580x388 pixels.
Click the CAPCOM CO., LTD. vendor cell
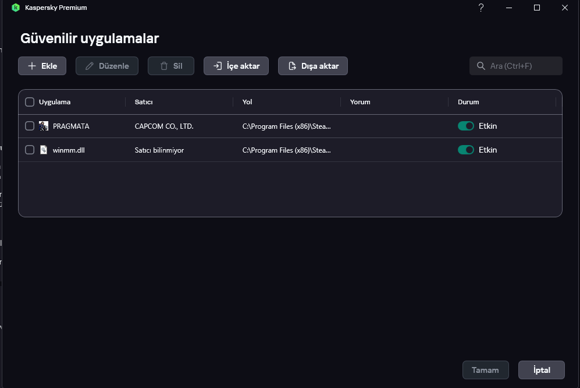[x=164, y=126]
